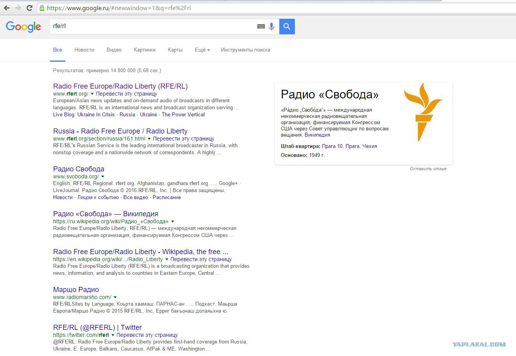Open the Радио Свобода result title
The height and width of the screenshot is (356, 516).
(x=79, y=169)
